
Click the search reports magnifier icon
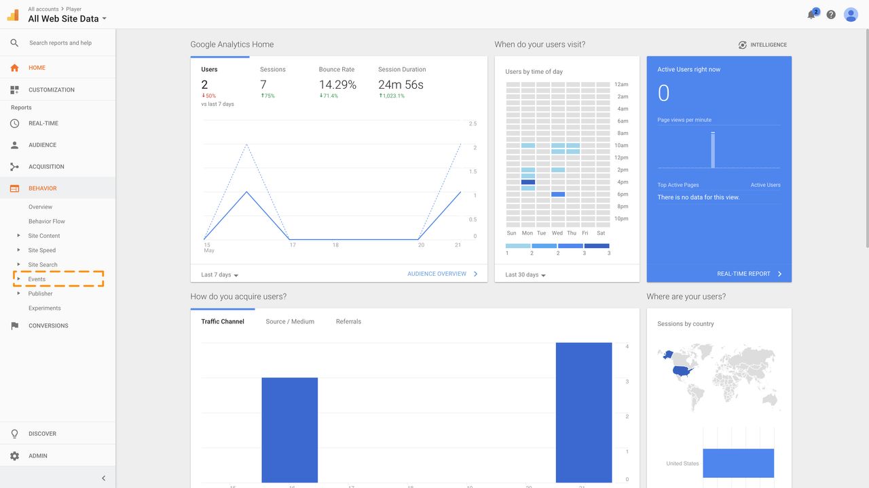coord(14,42)
